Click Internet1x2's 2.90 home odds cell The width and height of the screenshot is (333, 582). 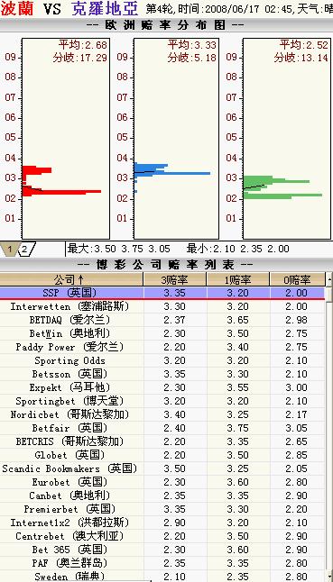pyautogui.click(x=175, y=523)
